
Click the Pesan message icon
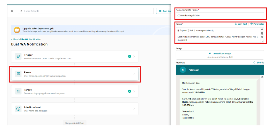pyautogui.click(x=18, y=74)
